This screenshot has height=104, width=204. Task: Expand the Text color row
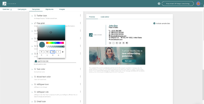(32, 69)
